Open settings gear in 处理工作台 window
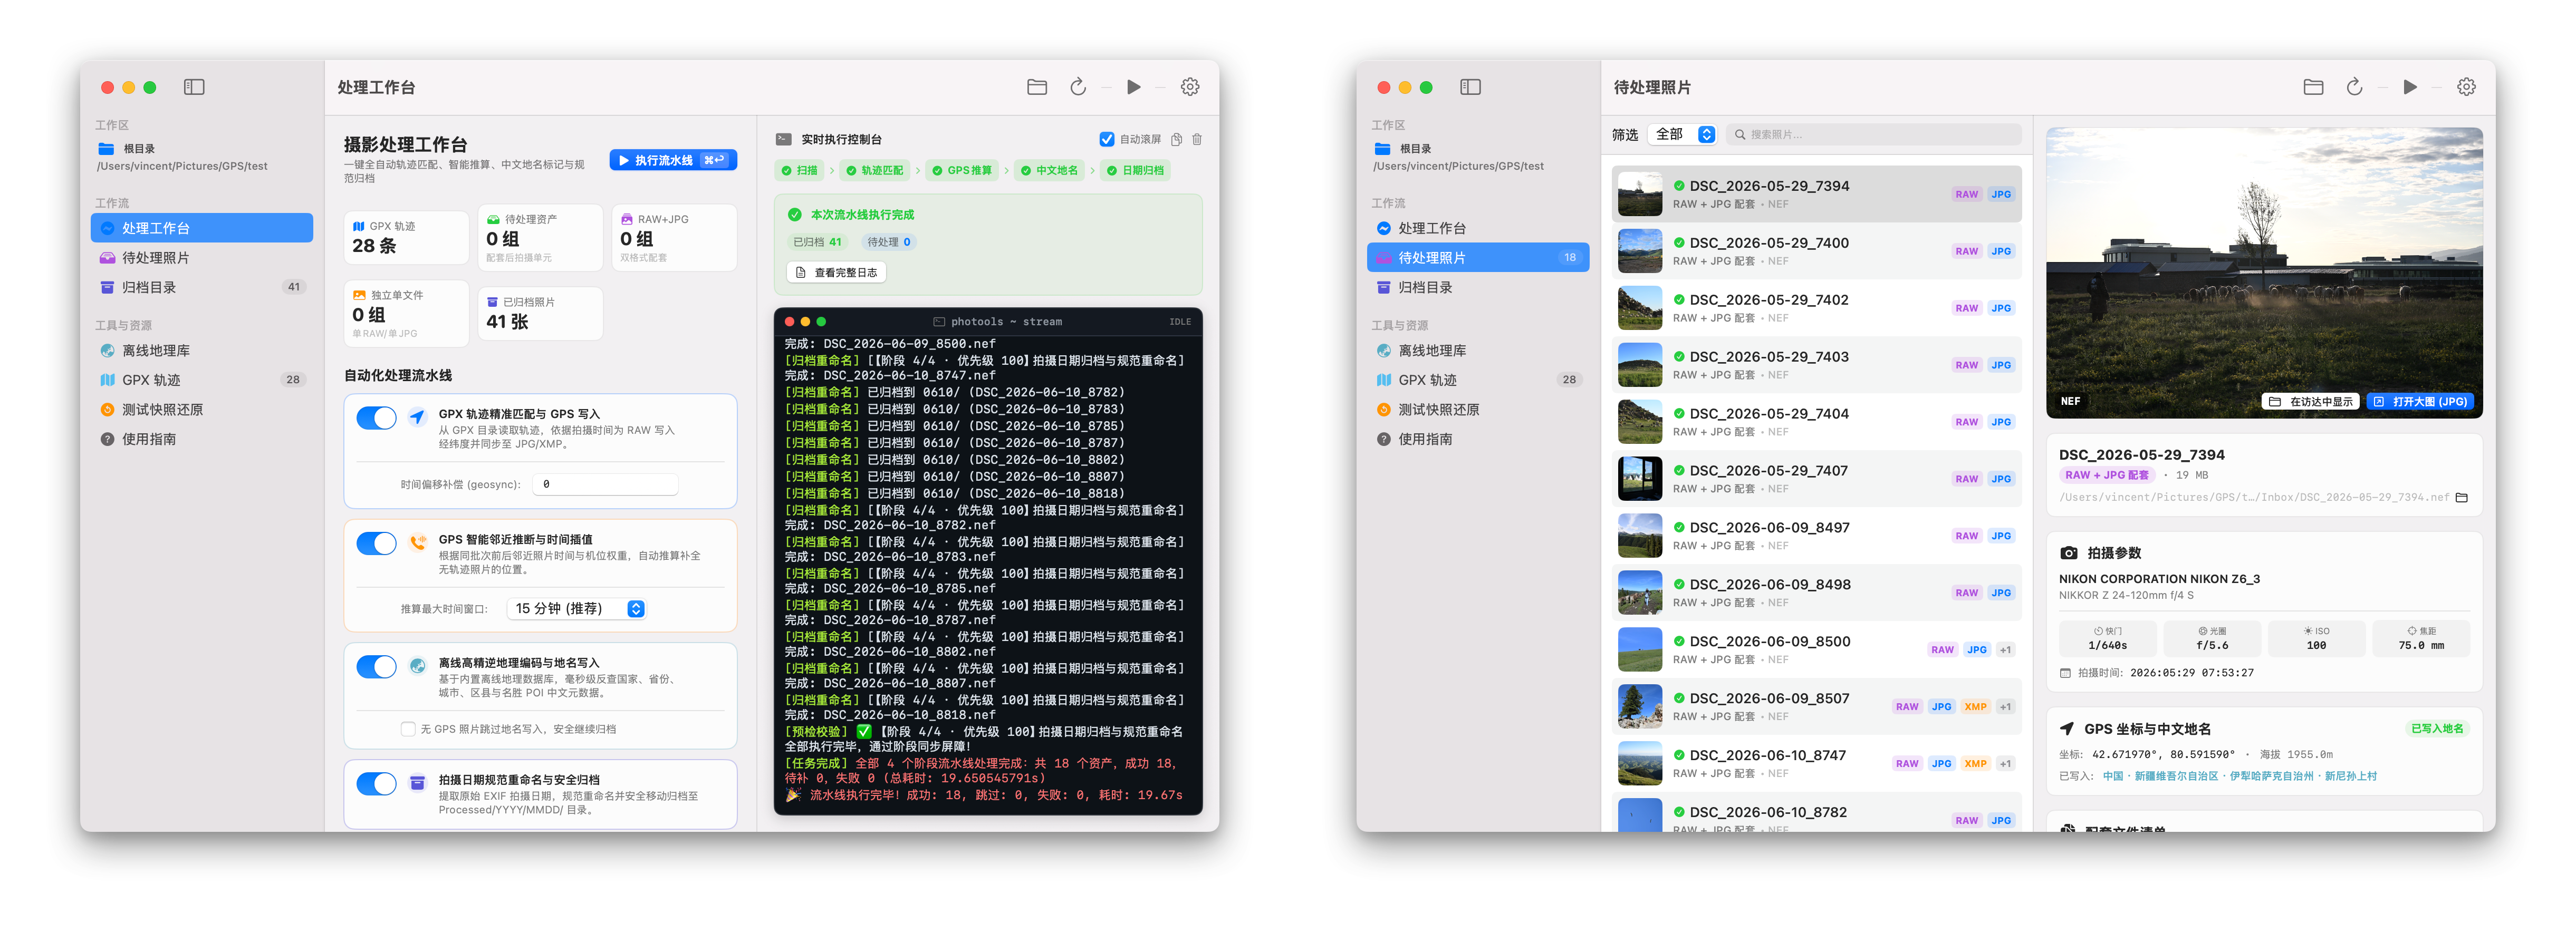 pos(1190,87)
